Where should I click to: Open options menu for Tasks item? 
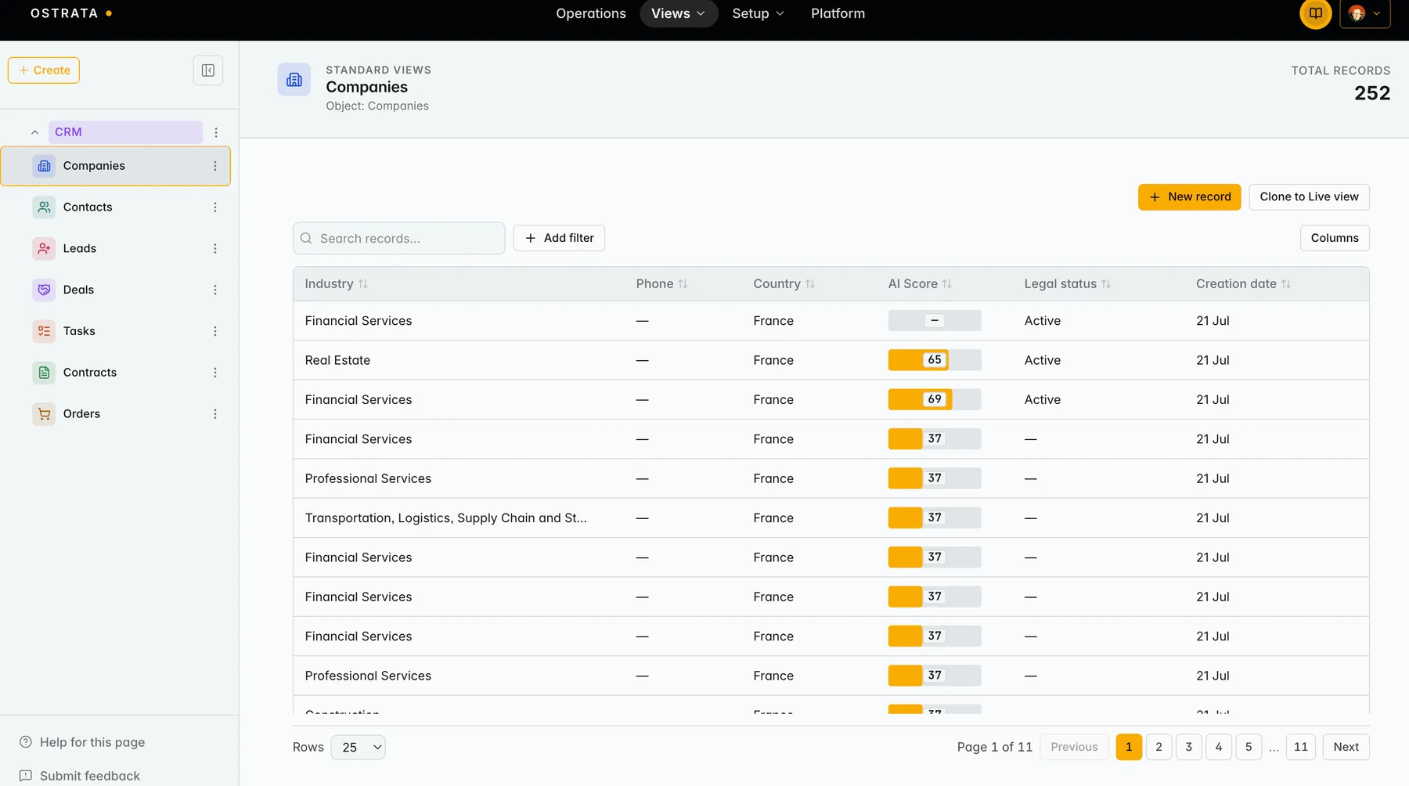coord(215,331)
